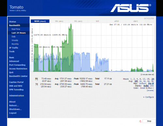Open the Advanced settings section
163x126 pixels.
(x=14, y=61)
